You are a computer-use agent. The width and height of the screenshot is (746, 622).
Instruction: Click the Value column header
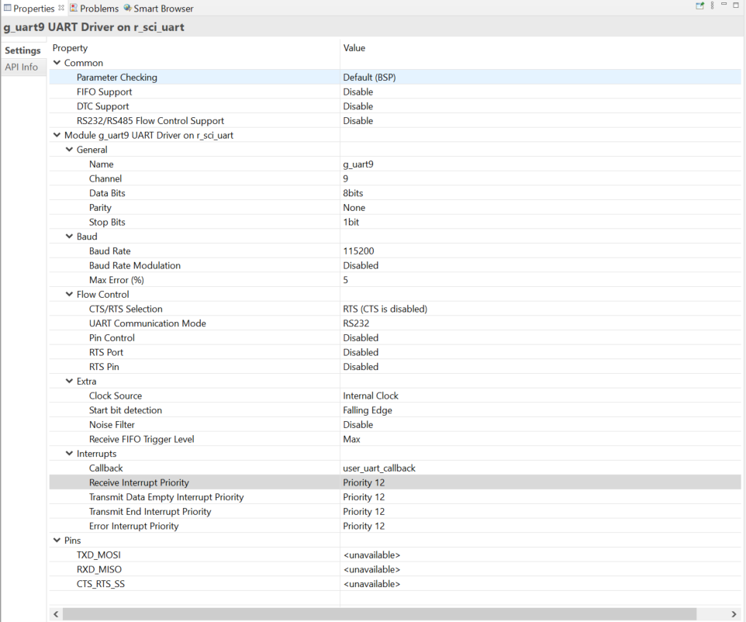(x=354, y=48)
